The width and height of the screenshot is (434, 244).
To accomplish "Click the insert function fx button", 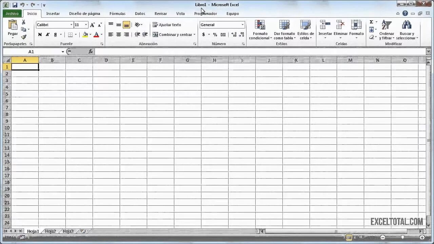I will pyautogui.click(x=91, y=52).
